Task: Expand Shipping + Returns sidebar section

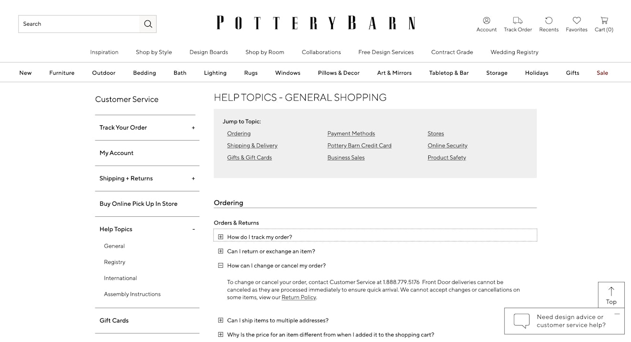Action: (193, 179)
